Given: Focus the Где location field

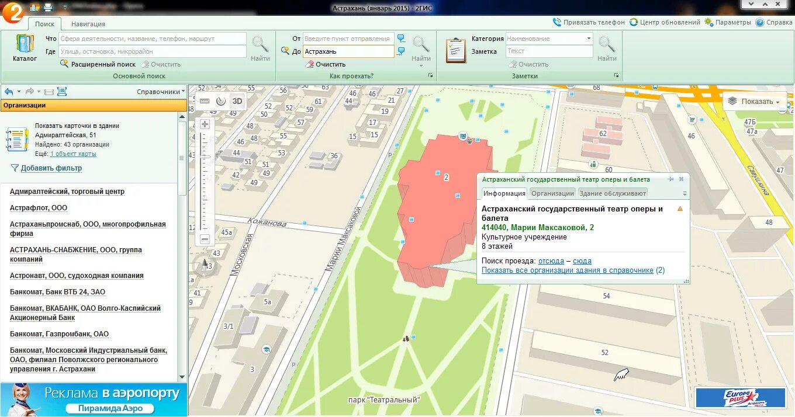Looking at the screenshot, I should click(152, 51).
